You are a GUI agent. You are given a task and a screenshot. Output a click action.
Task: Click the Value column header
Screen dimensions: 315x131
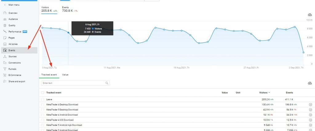coord(225,93)
